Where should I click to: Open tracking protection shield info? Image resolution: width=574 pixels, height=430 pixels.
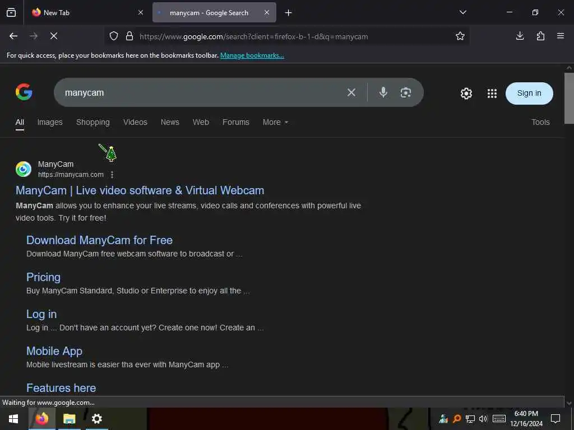pos(114,36)
